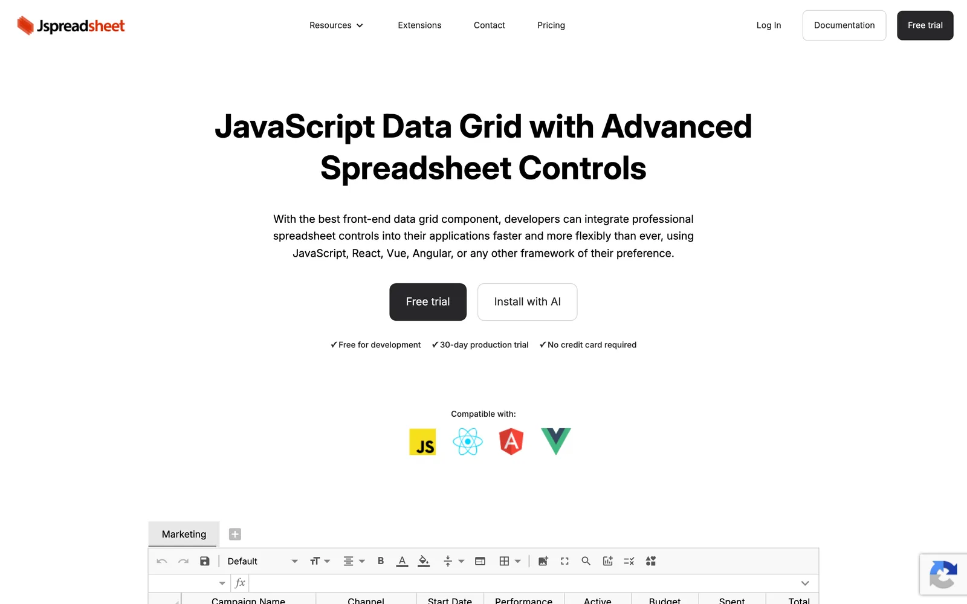The image size is (967, 604).
Task: Open the Default font family dropdown
Action: 262,561
